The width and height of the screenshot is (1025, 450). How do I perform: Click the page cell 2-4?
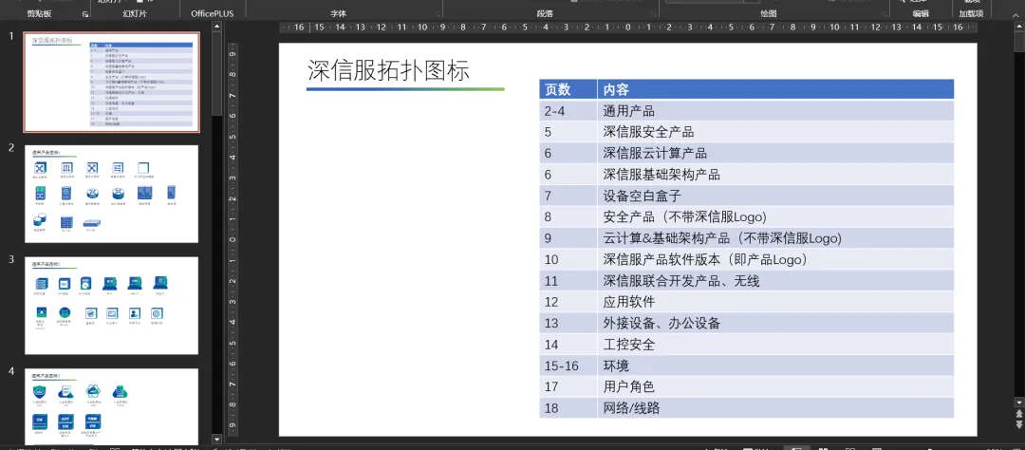pyautogui.click(x=568, y=110)
